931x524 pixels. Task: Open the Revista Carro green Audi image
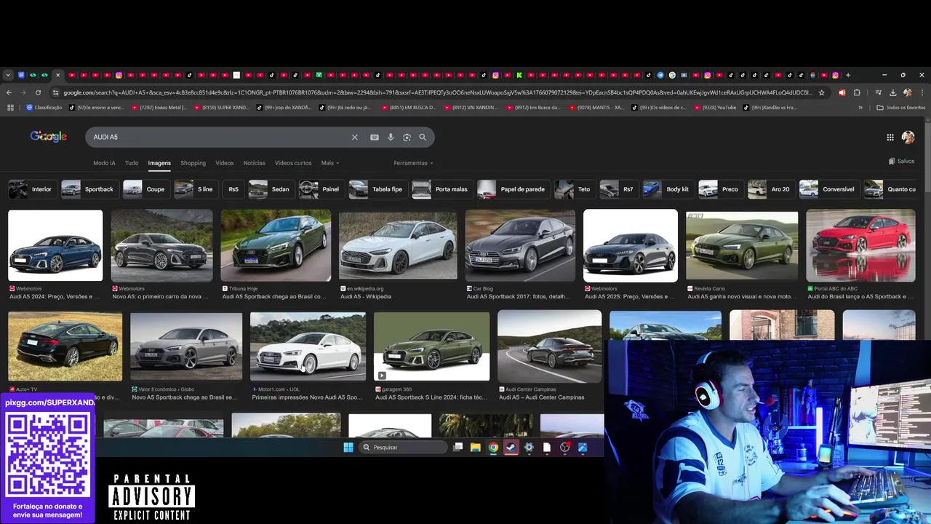[x=742, y=245]
